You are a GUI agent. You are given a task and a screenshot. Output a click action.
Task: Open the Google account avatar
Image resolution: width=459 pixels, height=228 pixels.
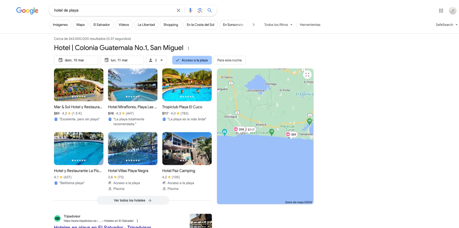pyautogui.click(x=453, y=10)
